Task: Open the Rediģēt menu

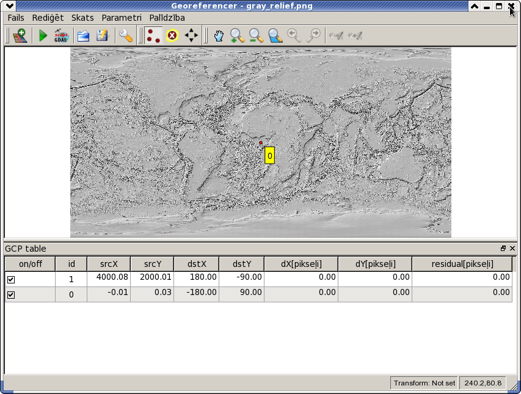Action: pyautogui.click(x=48, y=18)
